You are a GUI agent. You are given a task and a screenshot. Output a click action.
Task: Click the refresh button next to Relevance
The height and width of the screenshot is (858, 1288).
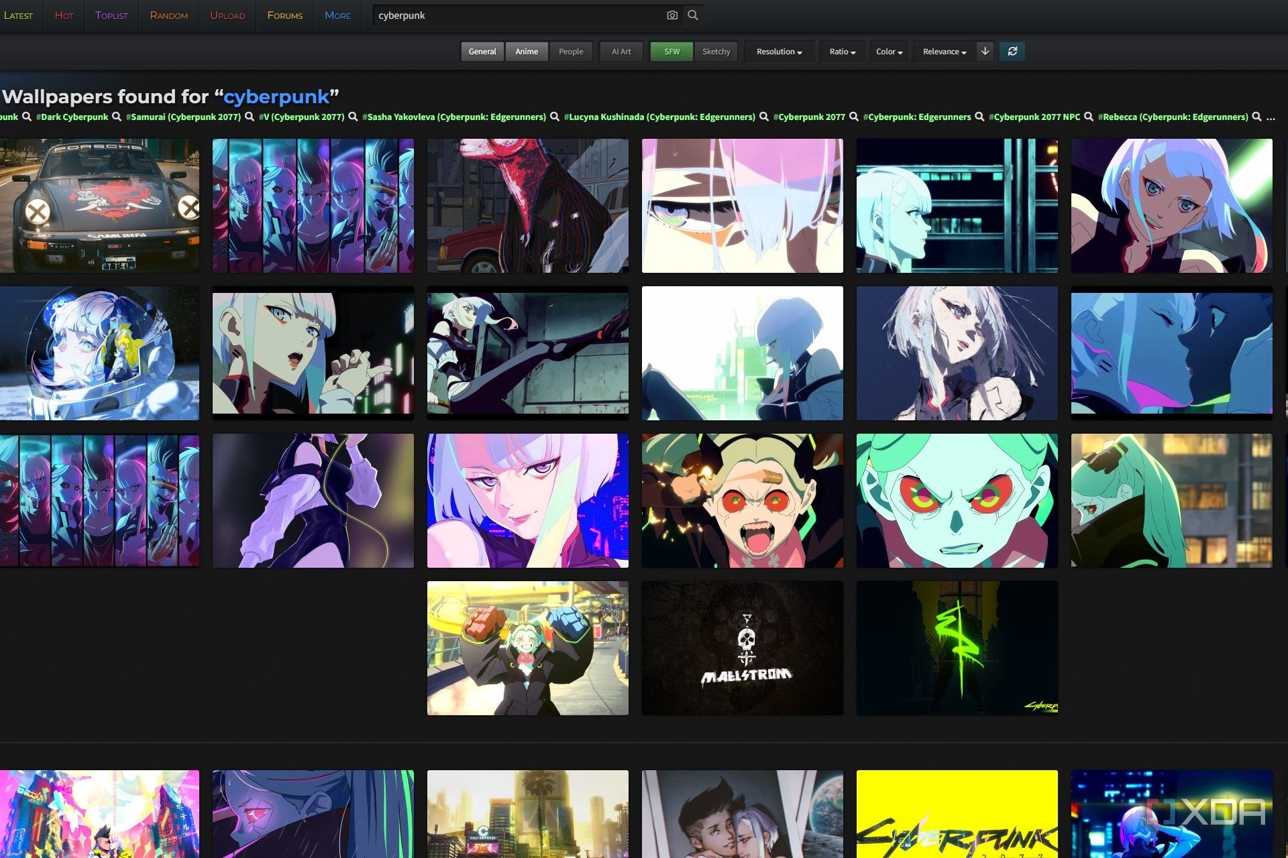[x=1012, y=52]
